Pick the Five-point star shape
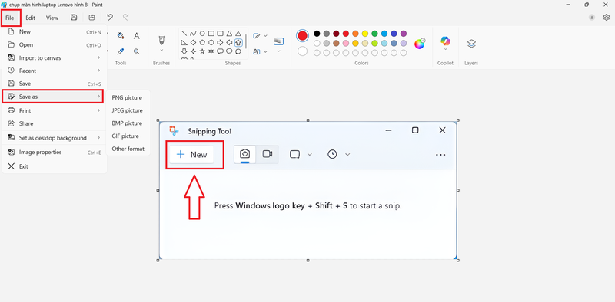Viewport: 615px width, 302px height. (x=202, y=51)
